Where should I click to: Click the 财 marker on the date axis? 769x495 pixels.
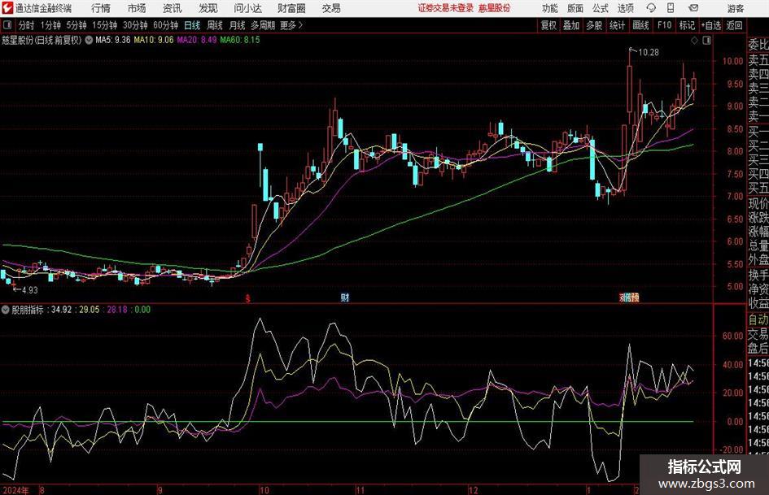[x=345, y=297]
